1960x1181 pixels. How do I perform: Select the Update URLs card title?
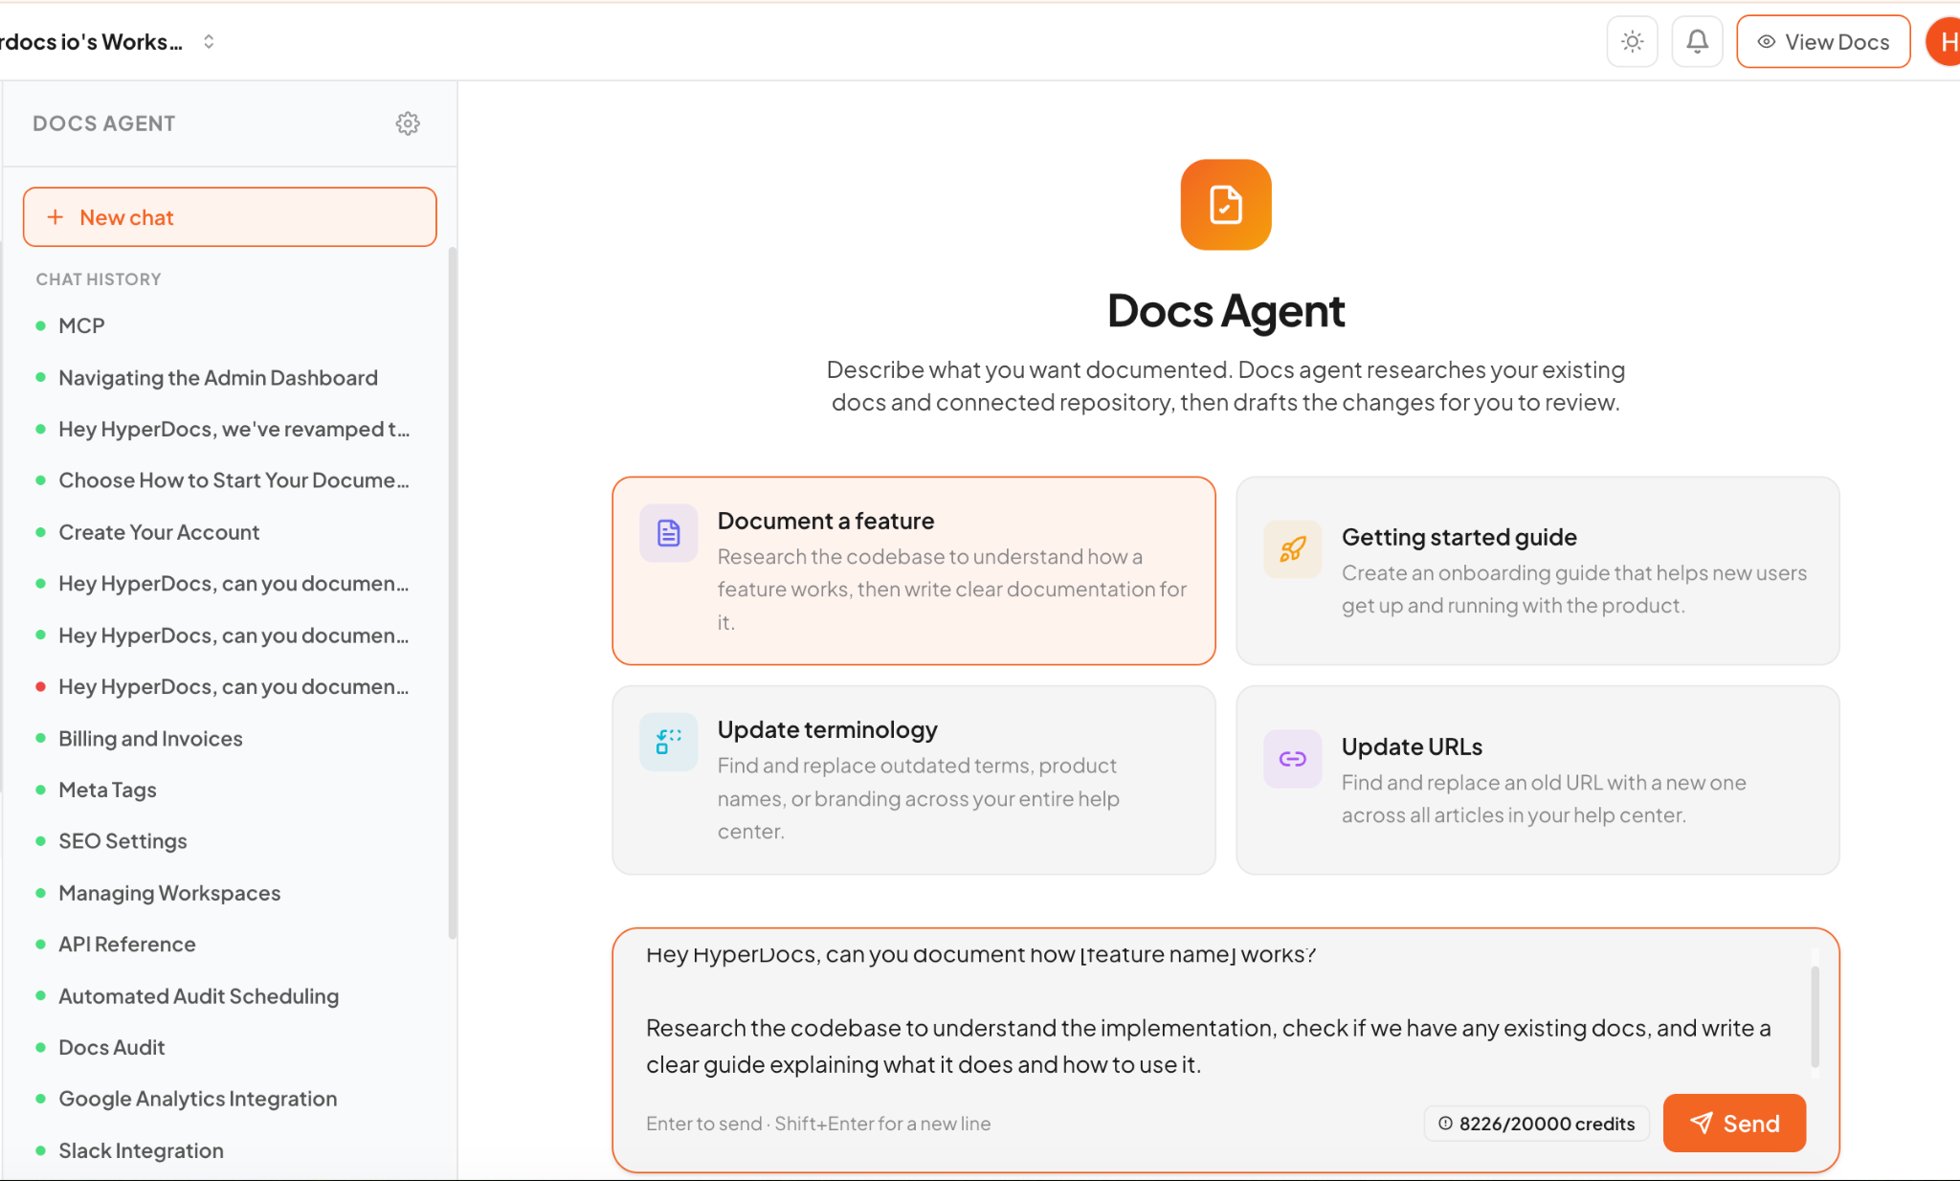pyautogui.click(x=1412, y=746)
